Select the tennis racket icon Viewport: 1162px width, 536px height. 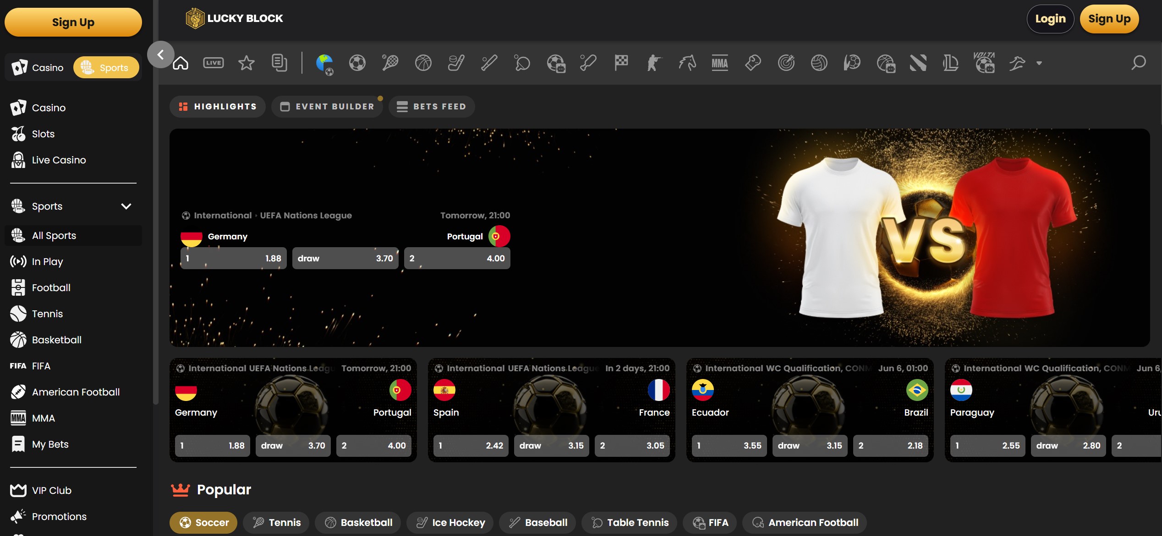coord(390,63)
